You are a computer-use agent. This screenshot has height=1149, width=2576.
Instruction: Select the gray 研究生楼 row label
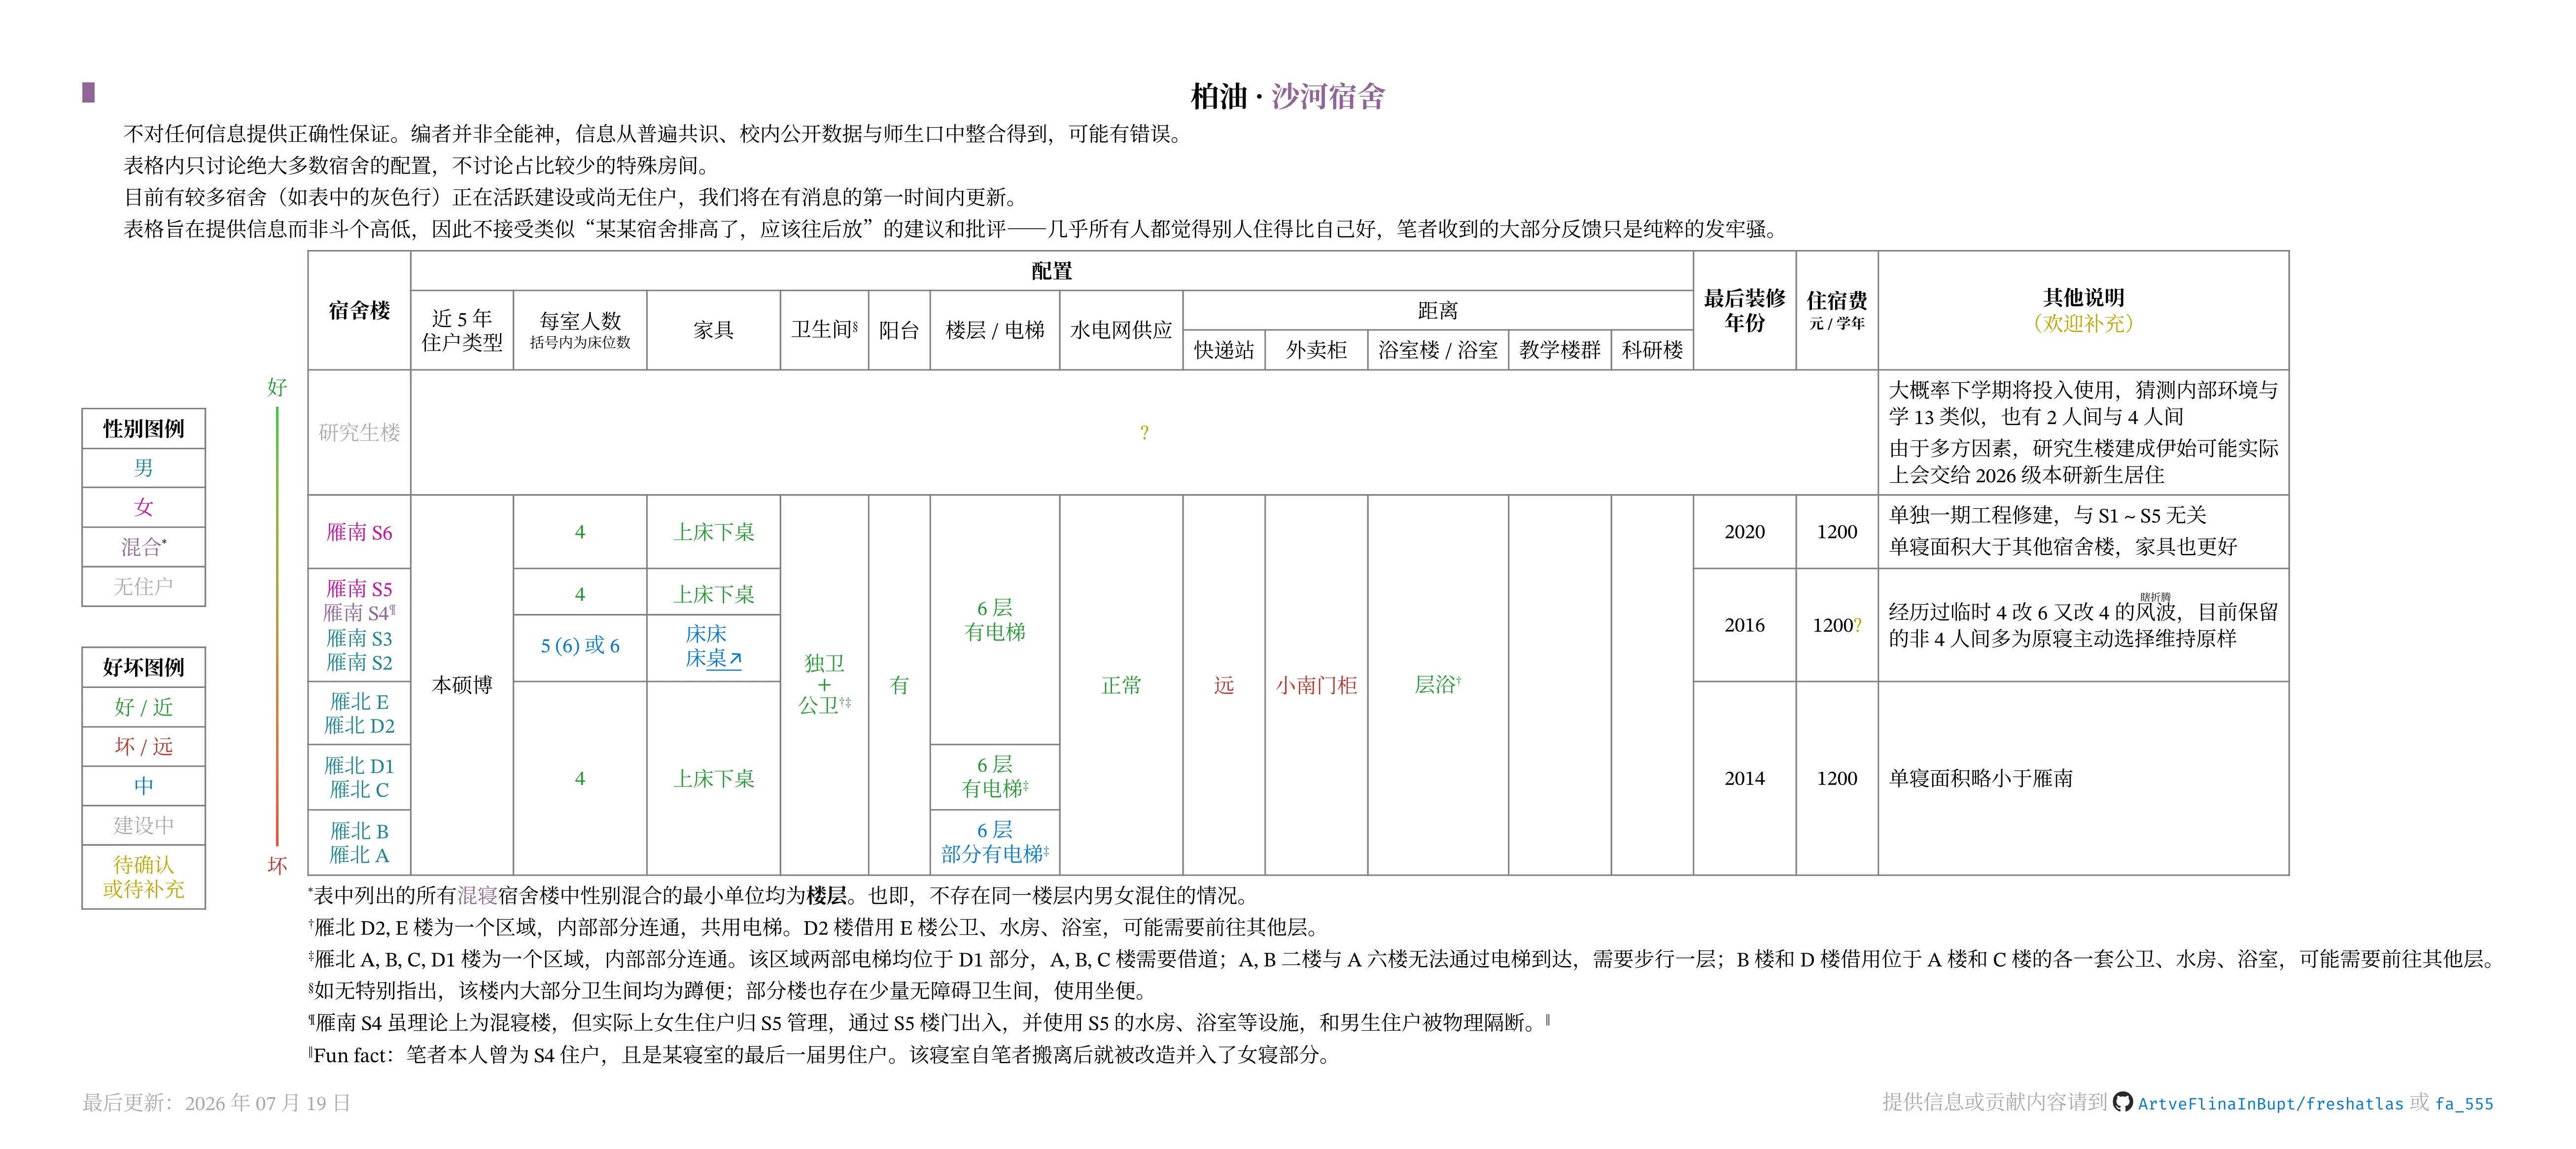[359, 432]
